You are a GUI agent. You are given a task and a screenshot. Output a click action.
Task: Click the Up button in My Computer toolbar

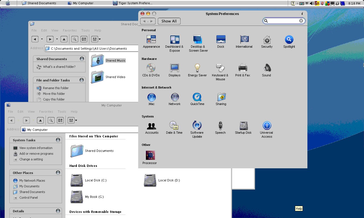tap(40, 120)
